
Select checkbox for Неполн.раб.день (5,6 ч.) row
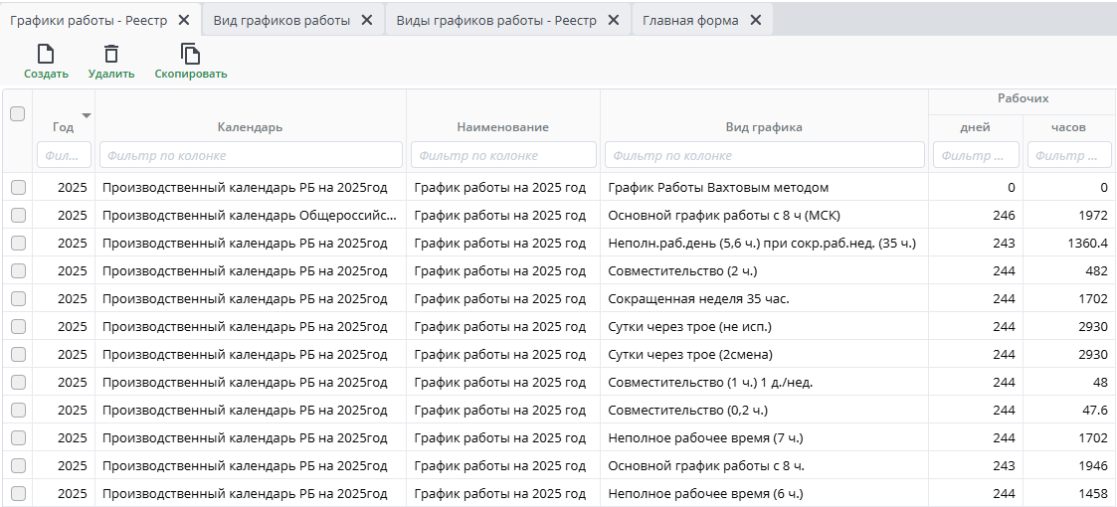pos(18,243)
